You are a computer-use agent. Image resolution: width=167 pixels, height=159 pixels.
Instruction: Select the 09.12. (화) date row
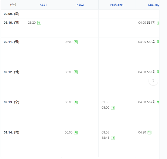coord(12,72)
